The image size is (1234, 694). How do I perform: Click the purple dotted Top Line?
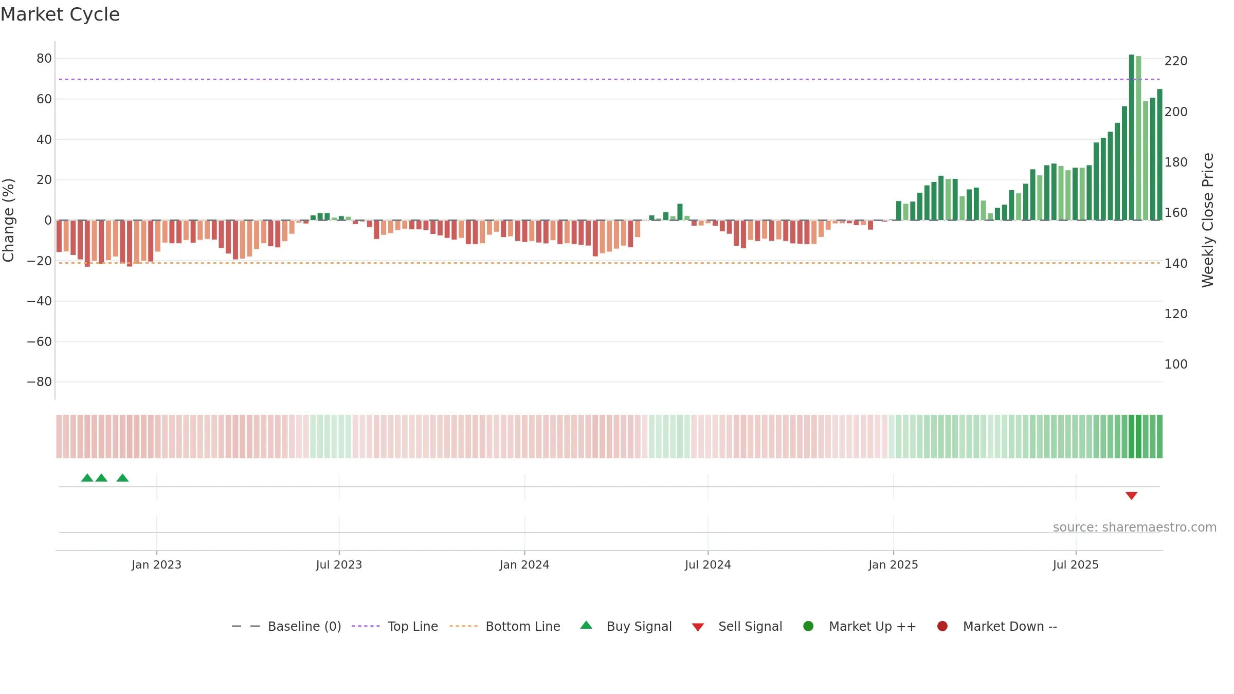coord(609,79)
